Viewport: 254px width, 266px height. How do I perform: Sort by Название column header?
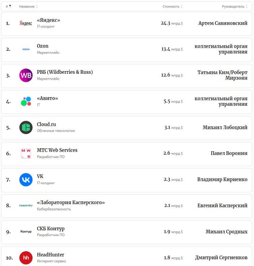tap(28, 6)
